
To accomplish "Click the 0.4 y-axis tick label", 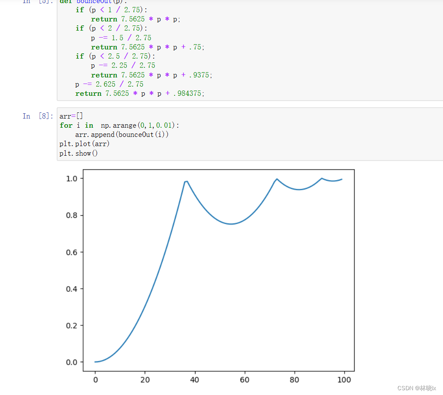I will (x=72, y=289).
